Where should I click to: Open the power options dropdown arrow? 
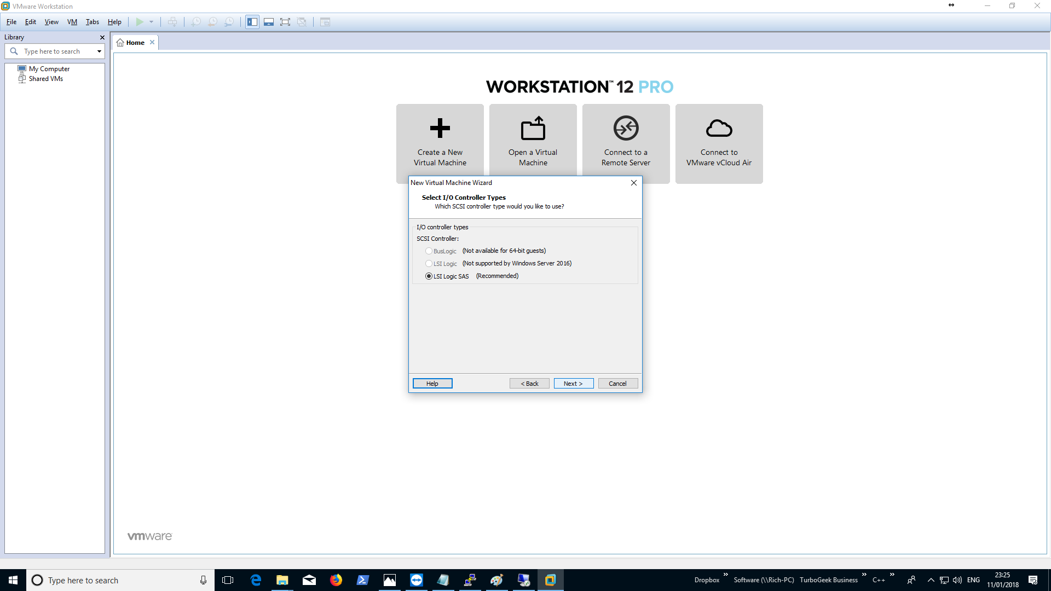[x=152, y=22]
